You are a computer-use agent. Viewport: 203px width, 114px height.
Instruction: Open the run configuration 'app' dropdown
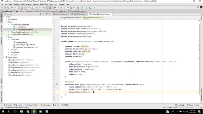[49, 8]
